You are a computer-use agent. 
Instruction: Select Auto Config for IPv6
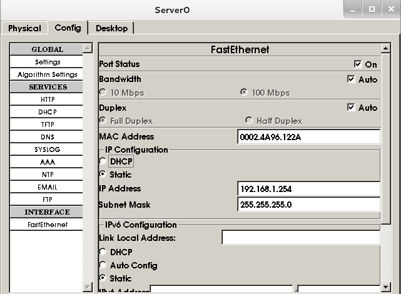coord(103,265)
